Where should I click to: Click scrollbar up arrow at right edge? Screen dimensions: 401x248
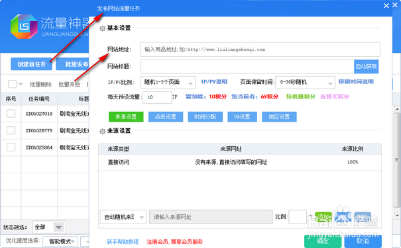coord(397,109)
